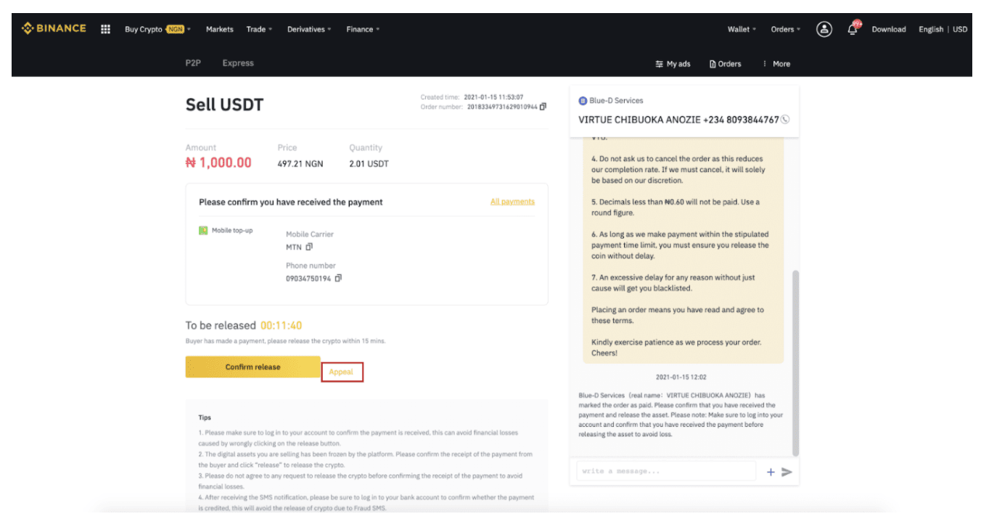981x527 pixels.
Task: Expand the Finance dropdown menu
Action: [363, 29]
